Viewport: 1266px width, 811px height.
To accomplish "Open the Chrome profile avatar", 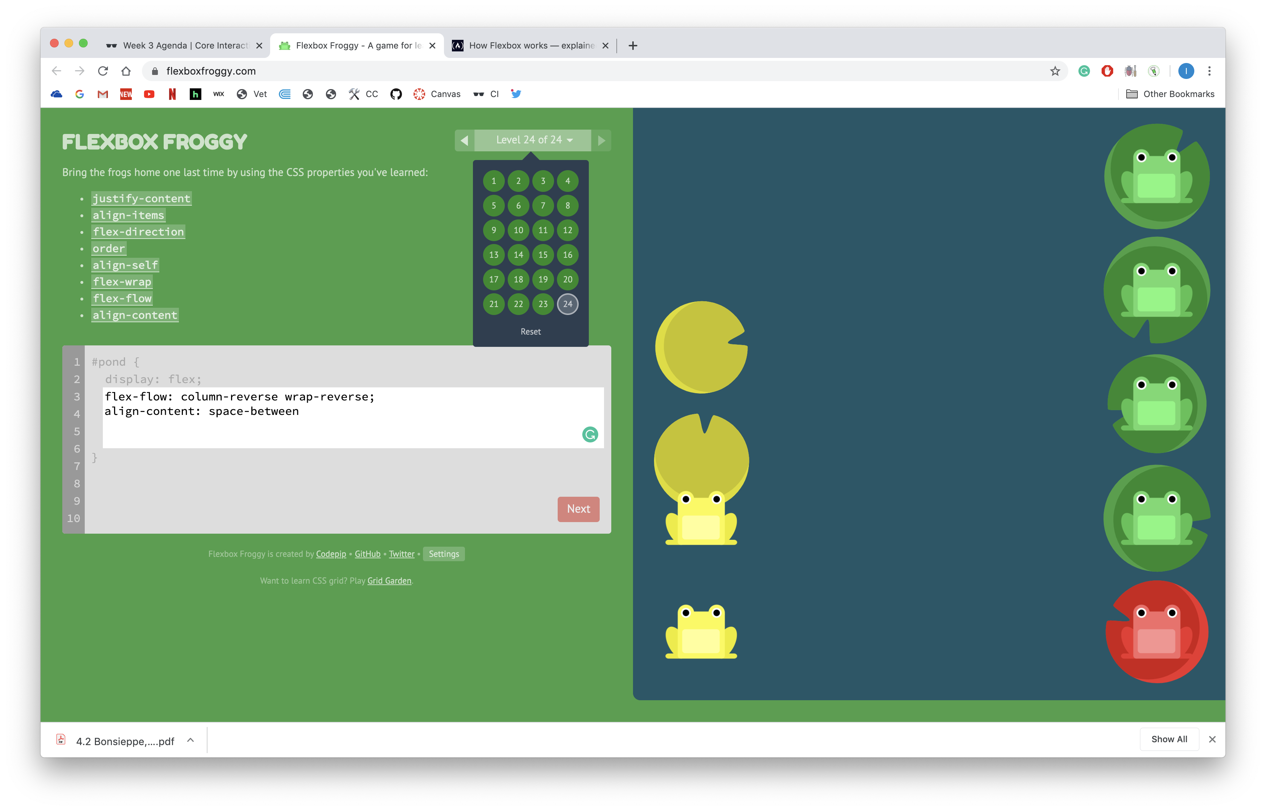I will [x=1186, y=71].
